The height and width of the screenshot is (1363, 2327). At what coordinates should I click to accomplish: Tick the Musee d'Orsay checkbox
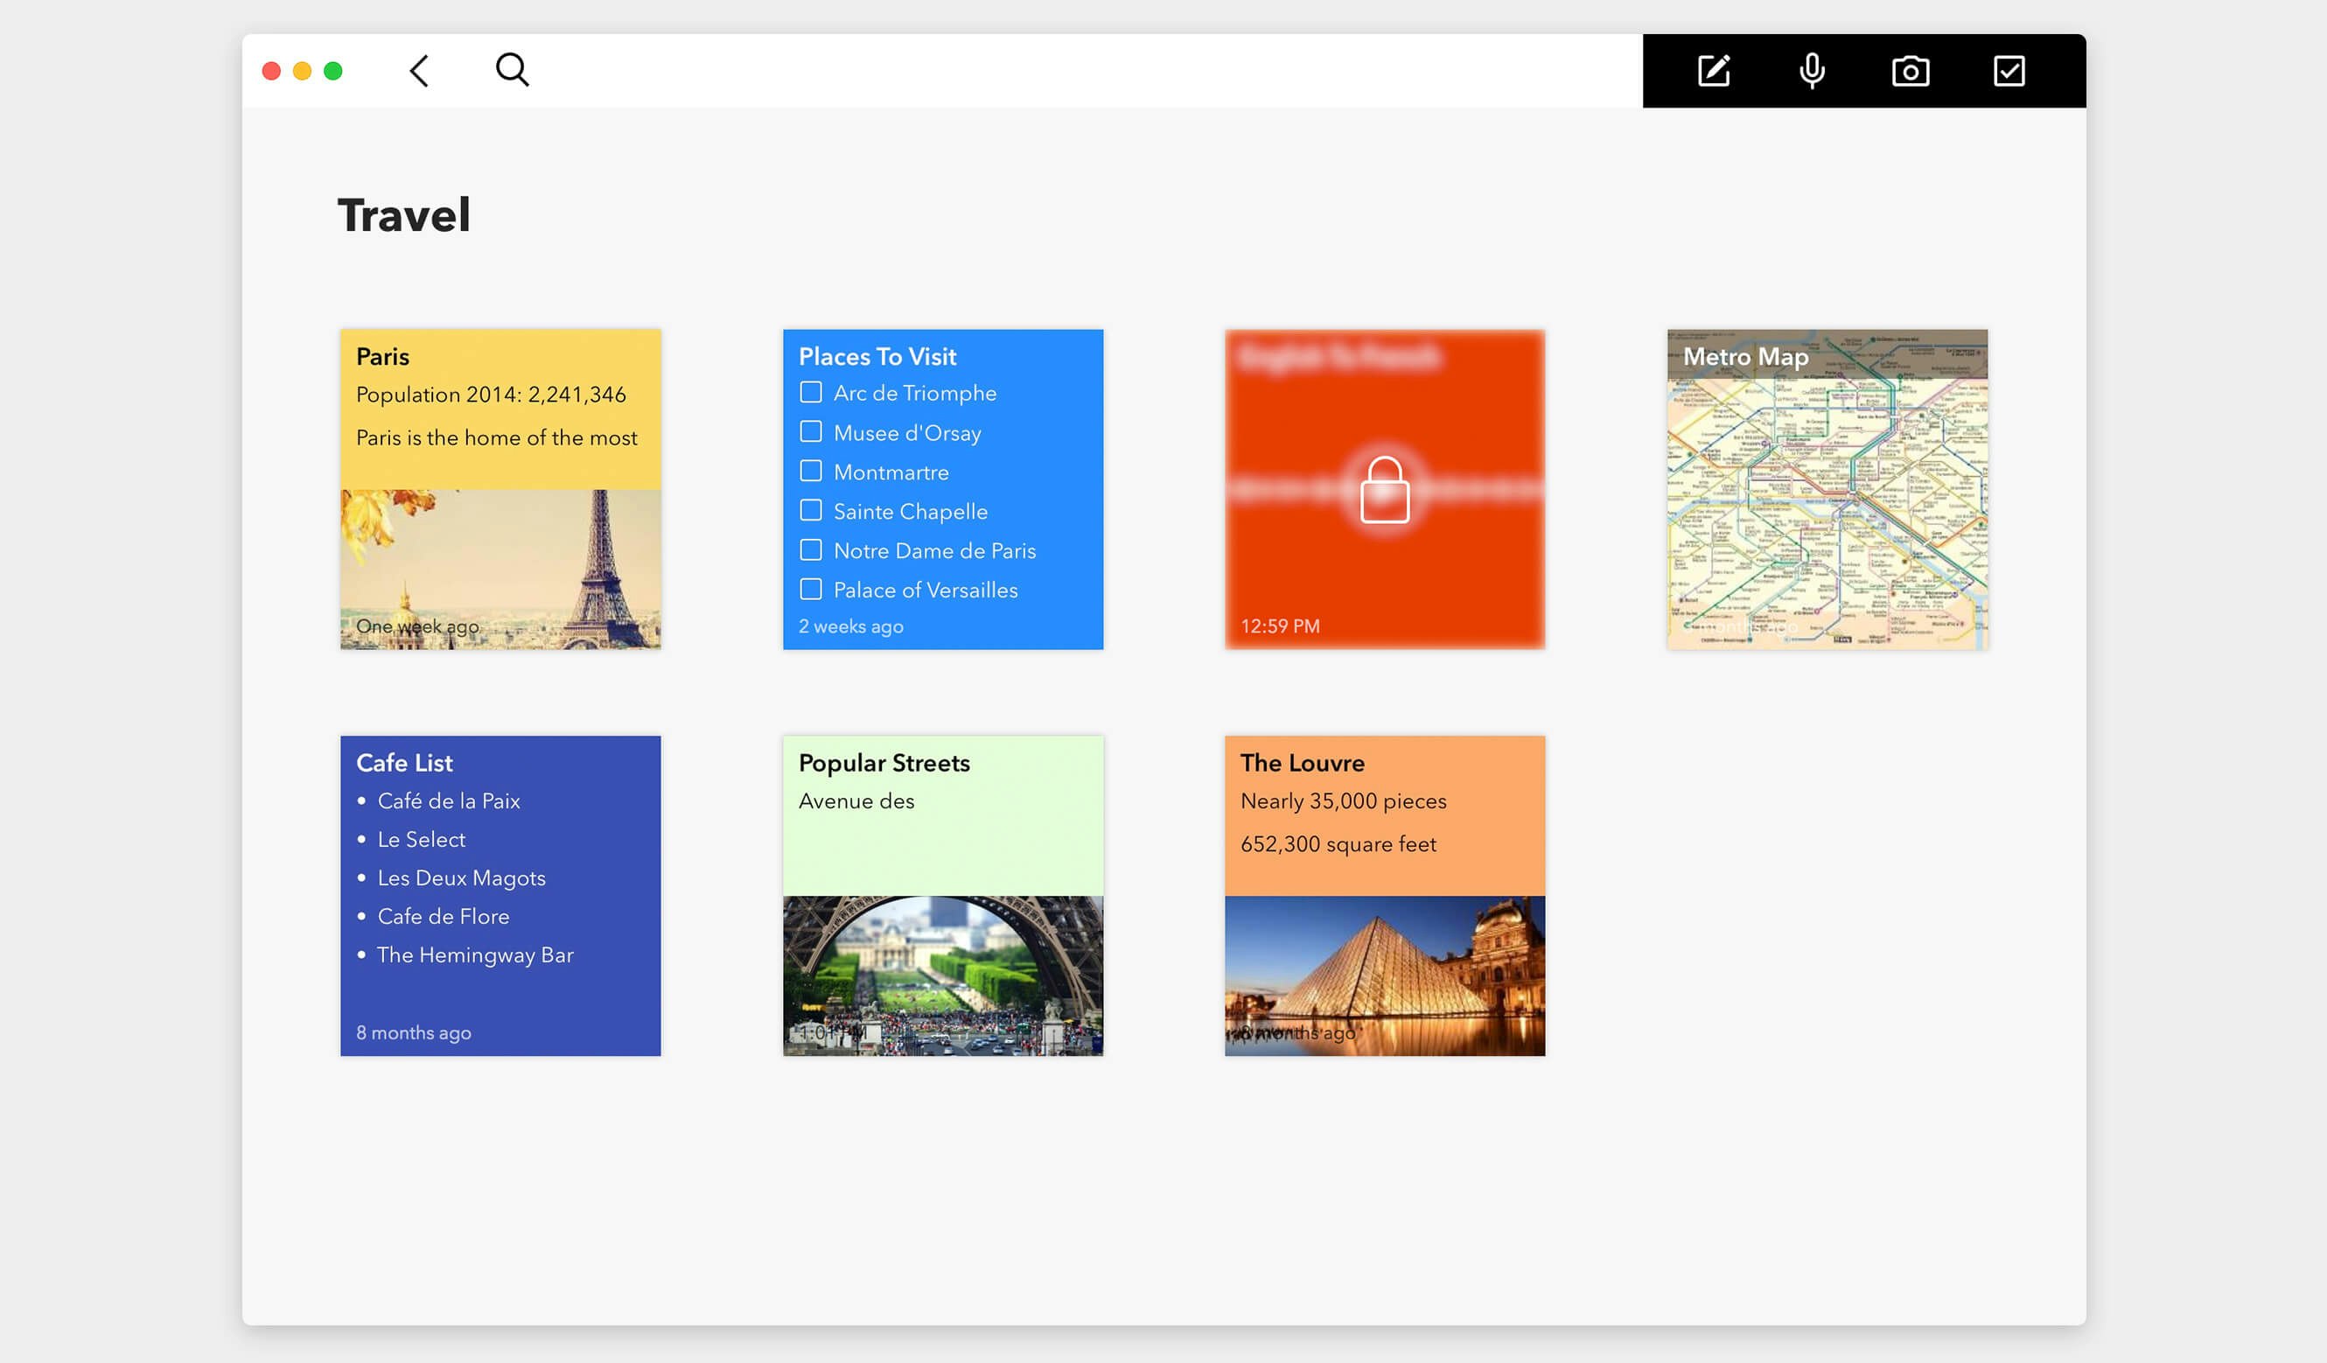(x=811, y=432)
